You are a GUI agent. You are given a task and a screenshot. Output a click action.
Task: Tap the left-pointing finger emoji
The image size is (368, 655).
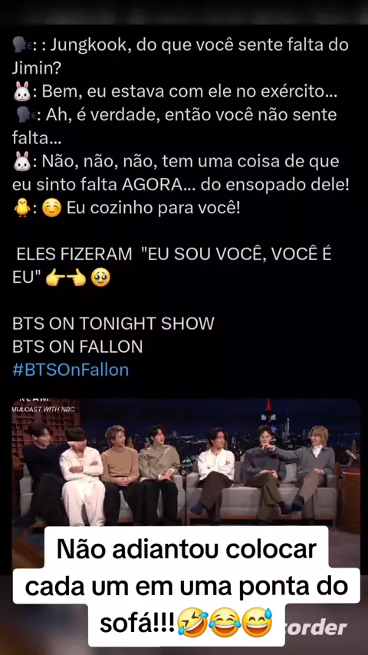[76, 278]
